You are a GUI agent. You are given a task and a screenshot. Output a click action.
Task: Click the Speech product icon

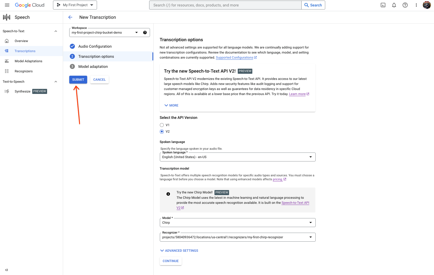(x=6, y=17)
